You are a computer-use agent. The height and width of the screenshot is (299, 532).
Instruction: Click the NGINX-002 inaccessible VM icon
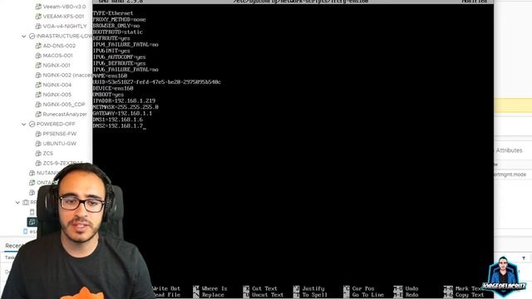coord(38,75)
